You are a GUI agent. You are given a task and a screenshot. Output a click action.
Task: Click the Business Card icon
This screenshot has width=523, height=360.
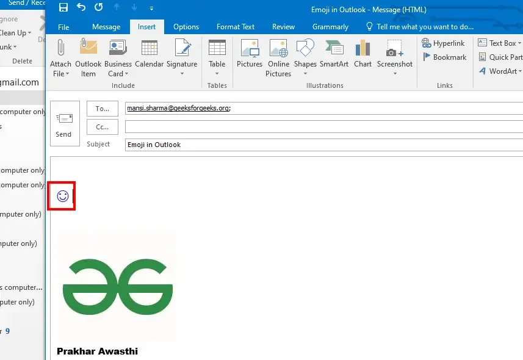[118, 48]
